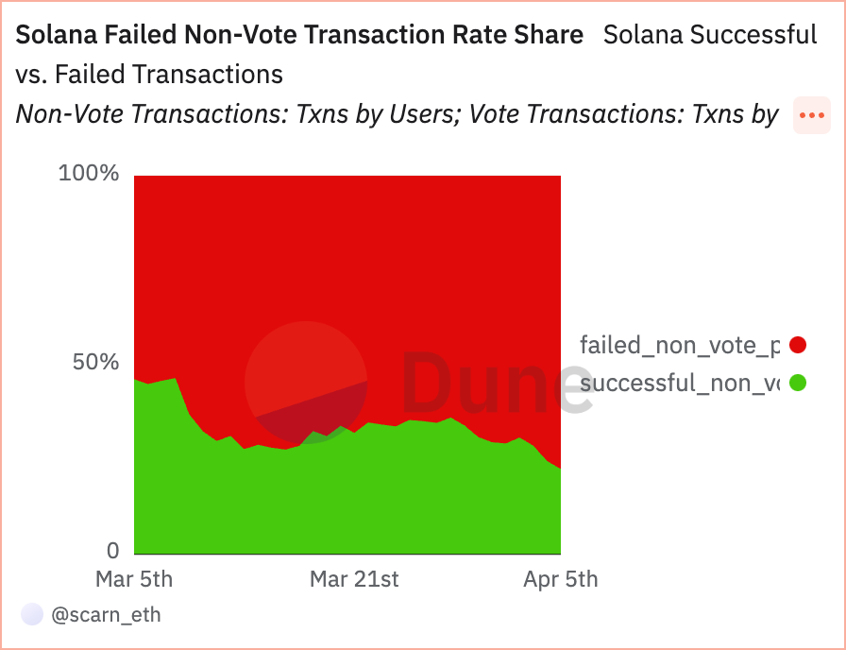Toggle the failed_non_vote series label
The height and width of the screenshot is (650, 846).
coord(680,345)
